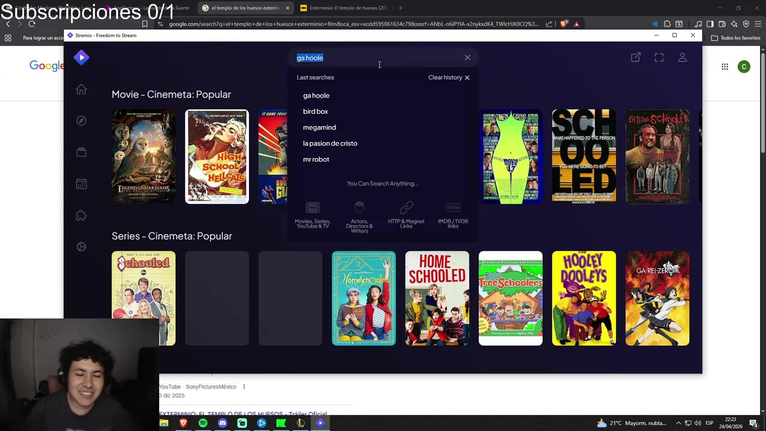This screenshot has height=431, width=766.
Task: Open the taskbar clock showing 22:23
Action: [x=731, y=423]
